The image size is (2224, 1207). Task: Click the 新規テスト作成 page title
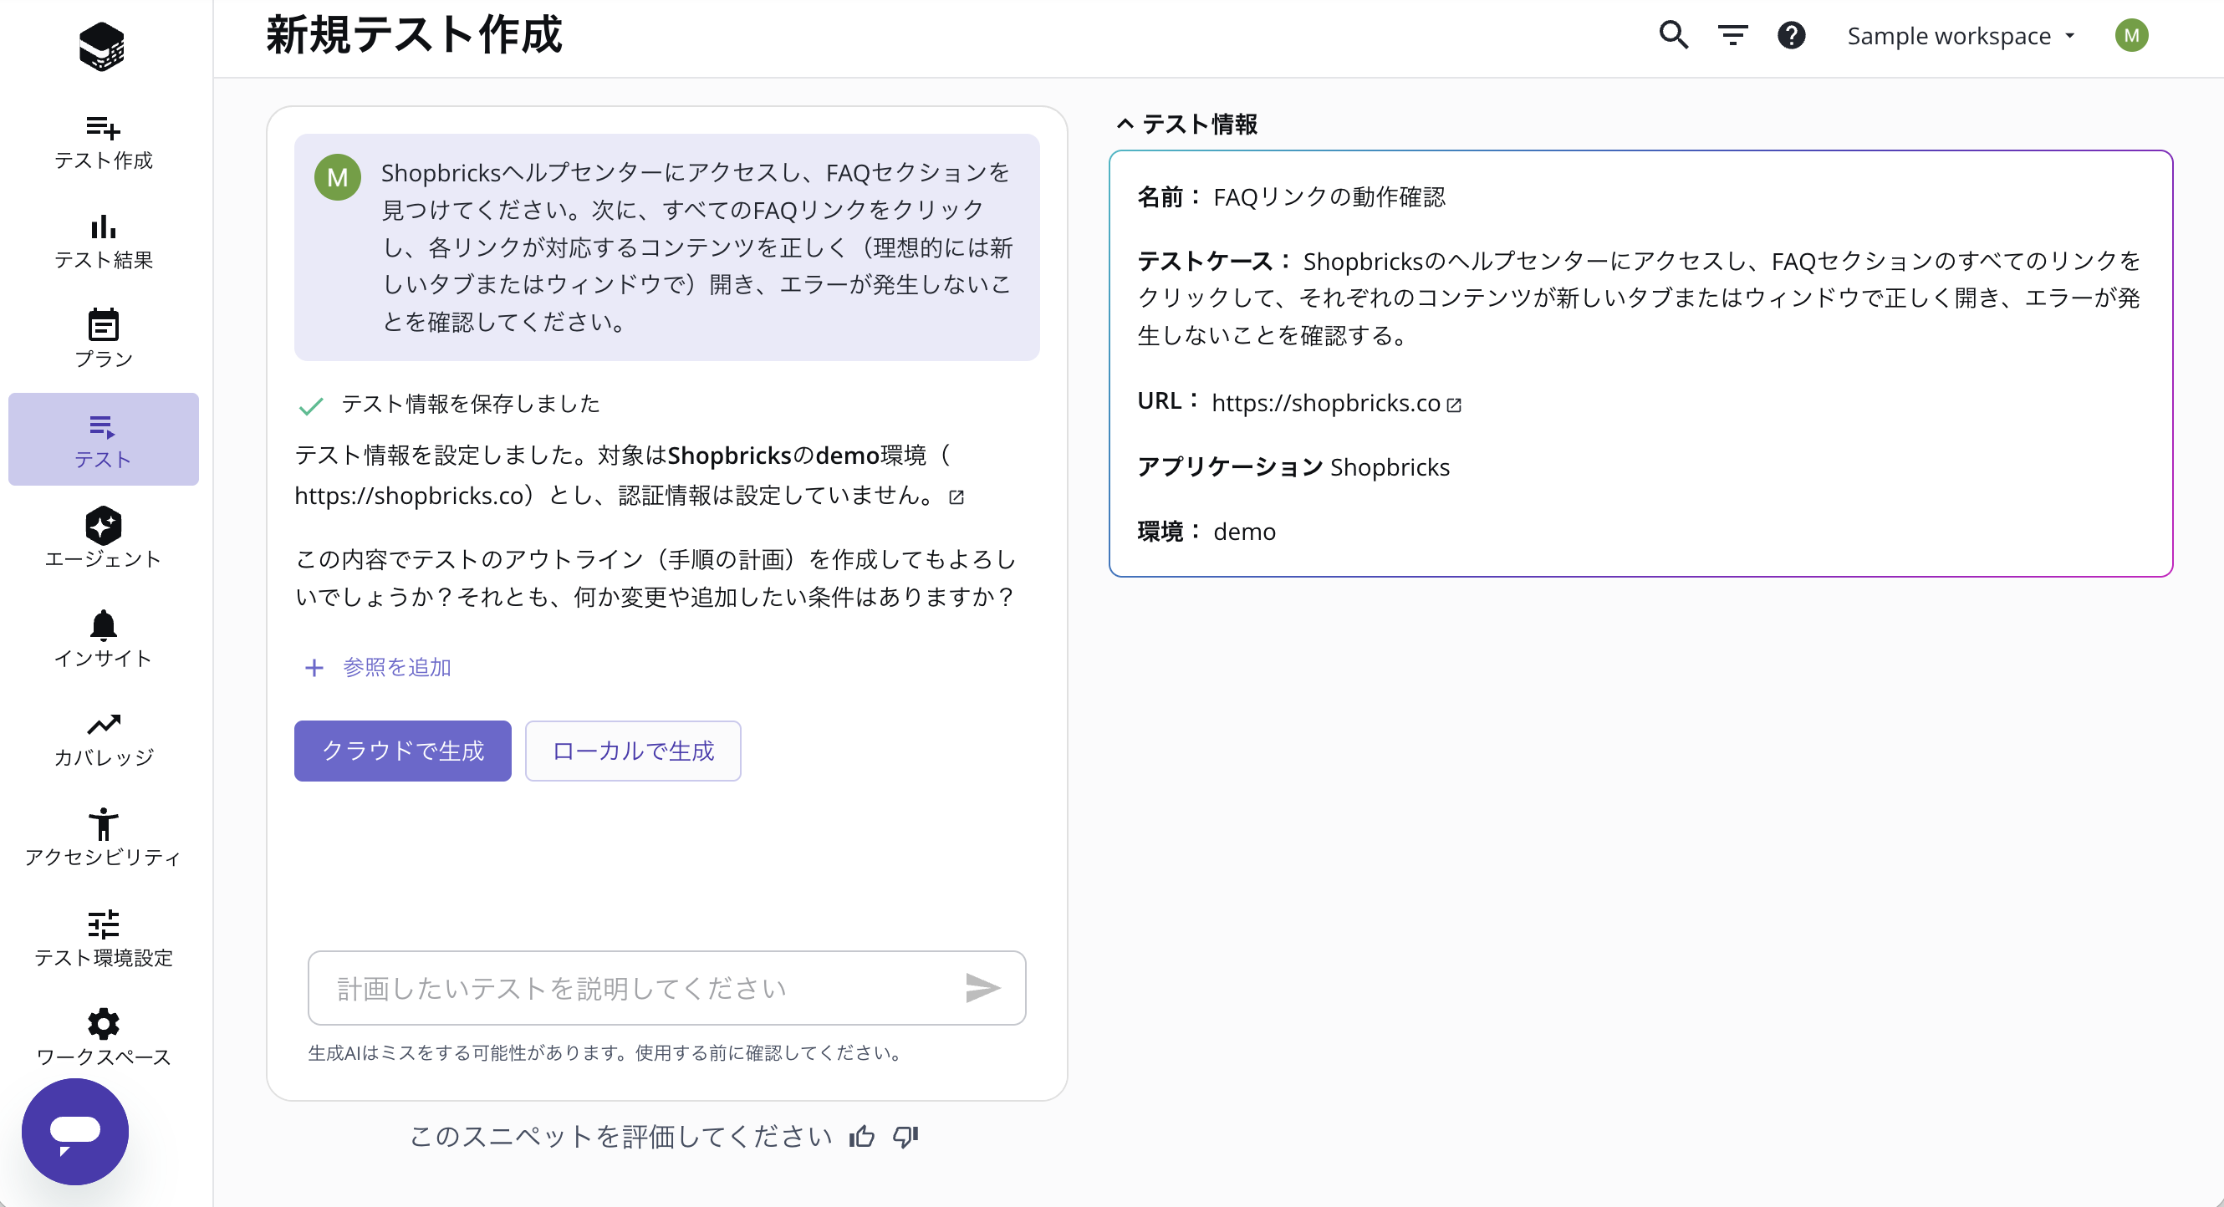click(x=415, y=35)
